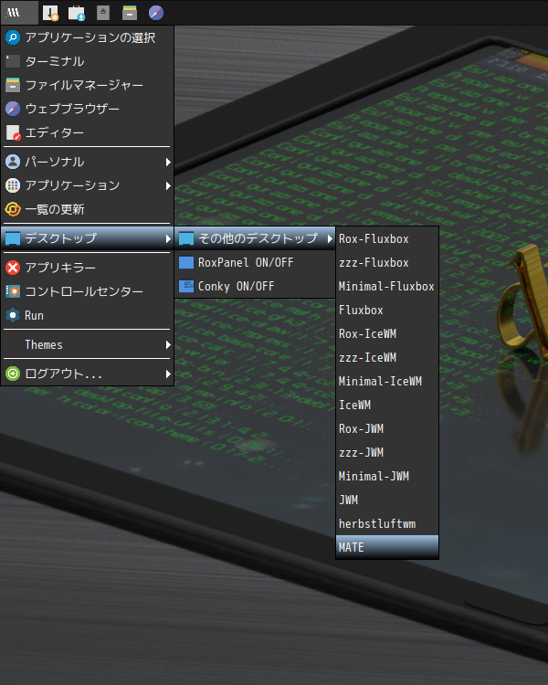Select plain IceWM desktop entry

point(387,405)
